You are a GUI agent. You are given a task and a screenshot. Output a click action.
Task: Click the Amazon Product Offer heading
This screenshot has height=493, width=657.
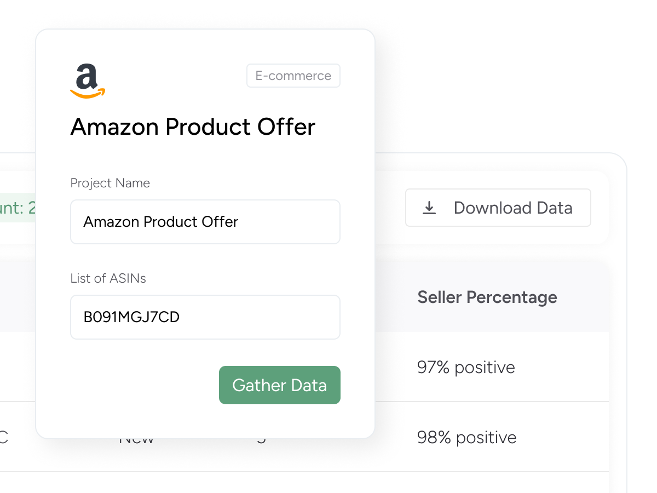pyautogui.click(x=193, y=127)
